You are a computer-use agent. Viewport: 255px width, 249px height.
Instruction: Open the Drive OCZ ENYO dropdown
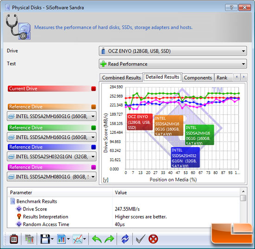[173, 51]
